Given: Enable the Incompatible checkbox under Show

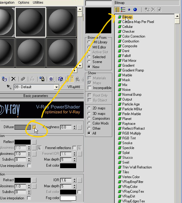Looking at the screenshot, I should (89, 88).
